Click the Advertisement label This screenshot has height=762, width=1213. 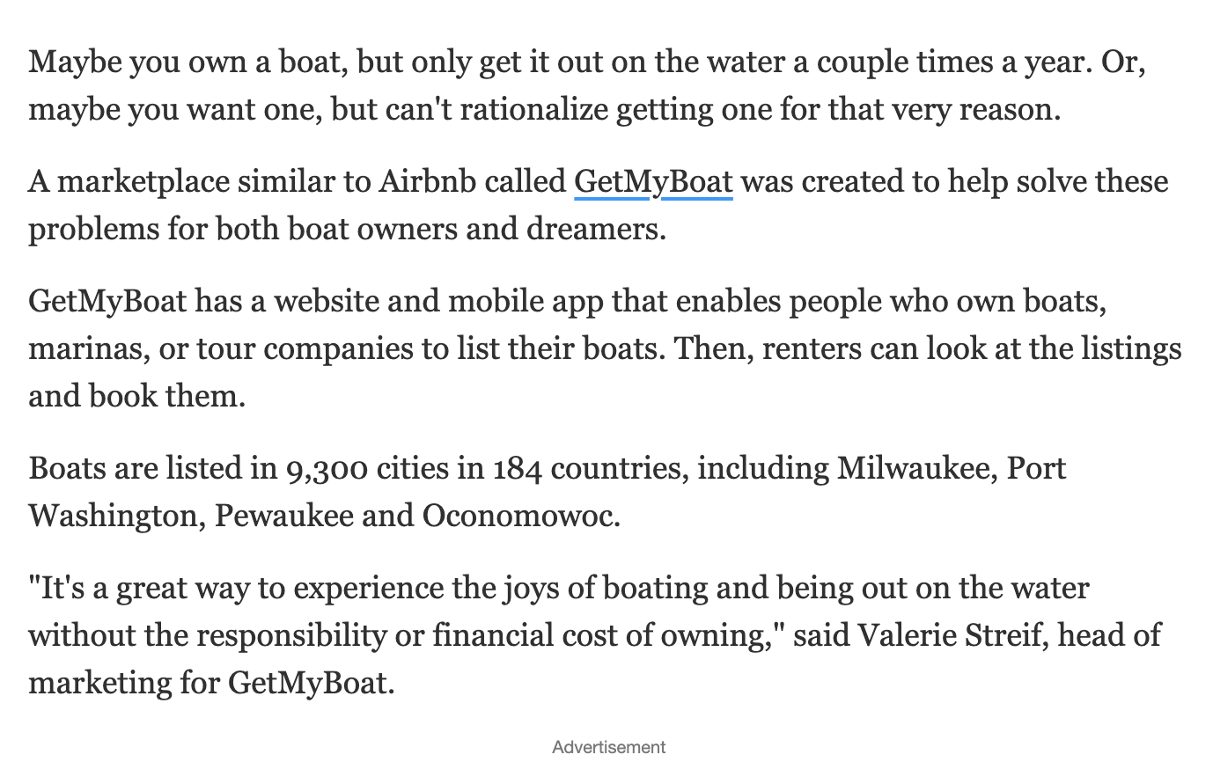point(608,747)
